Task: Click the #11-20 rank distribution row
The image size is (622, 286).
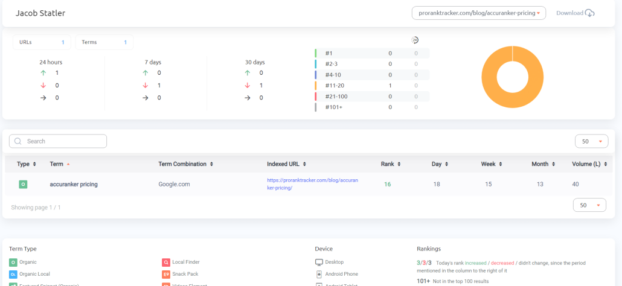Action: [x=372, y=85]
